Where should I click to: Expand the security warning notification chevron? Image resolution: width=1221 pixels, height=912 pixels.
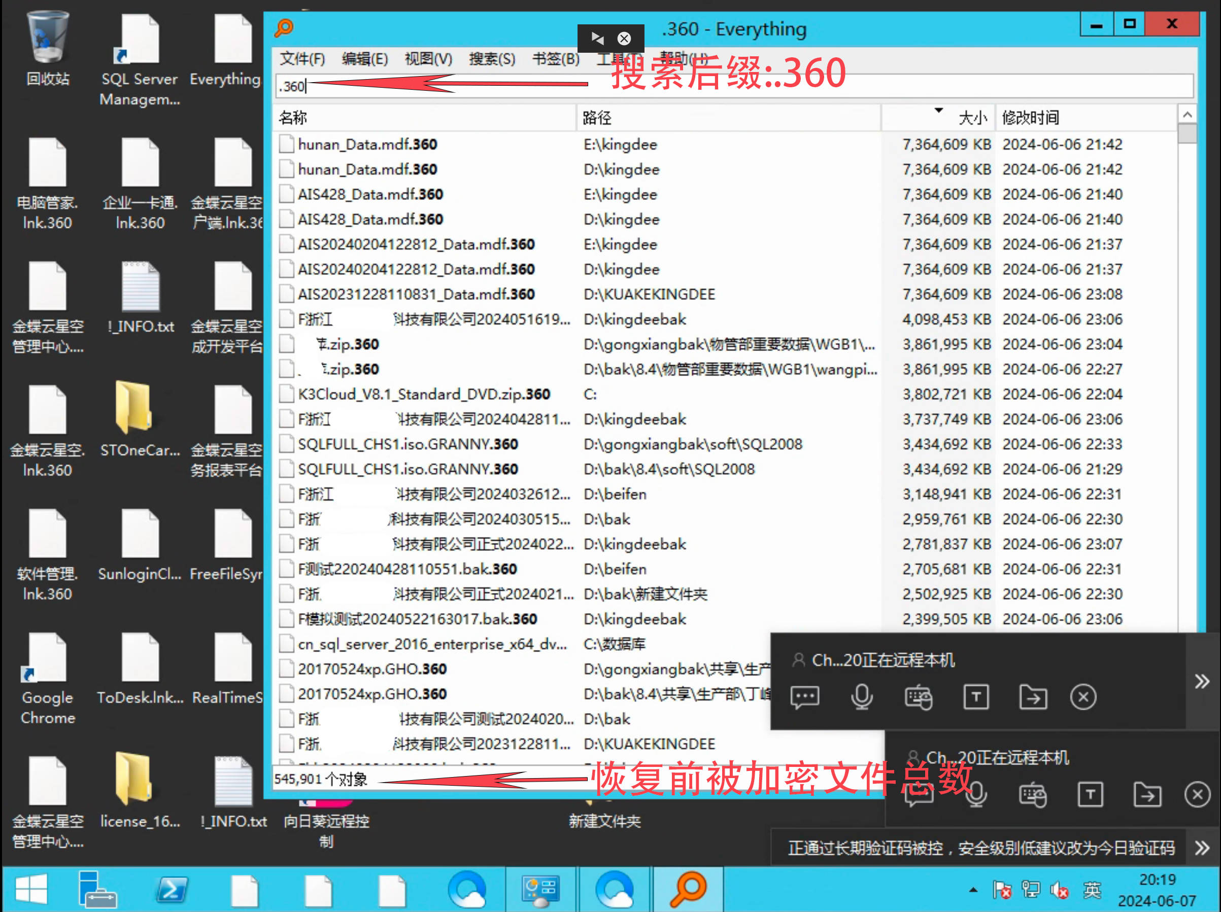[1202, 848]
